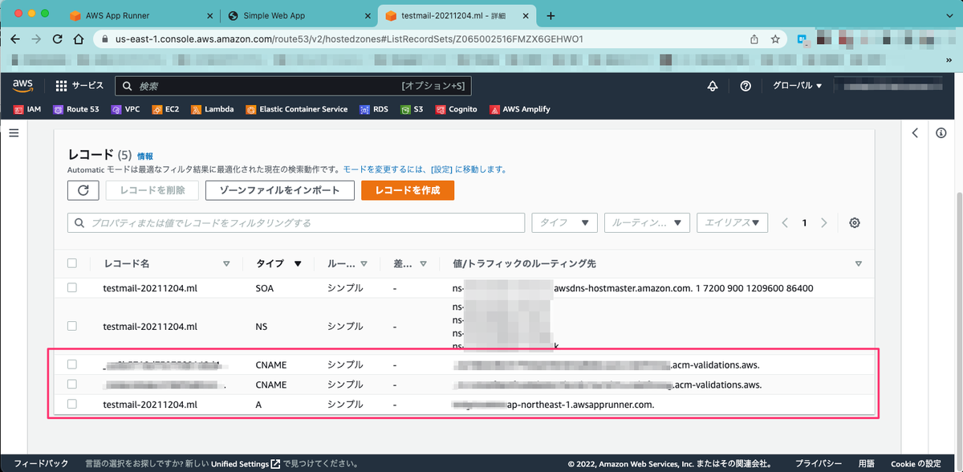Go back in browser history
Image resolution: width=963 pixels, height=472 pixels.
16,39
